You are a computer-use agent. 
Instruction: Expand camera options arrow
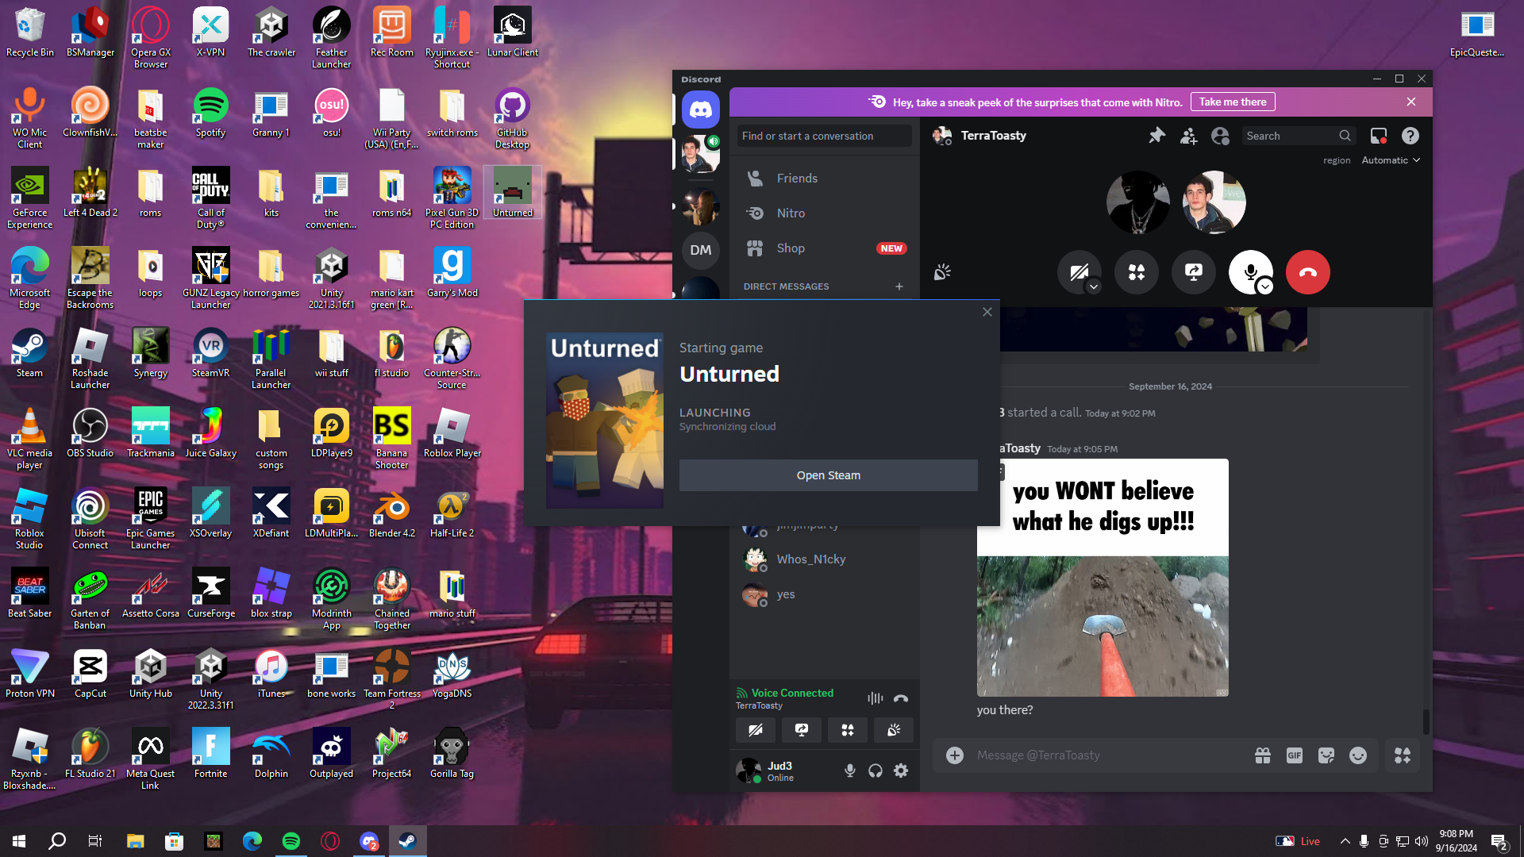1094,286
